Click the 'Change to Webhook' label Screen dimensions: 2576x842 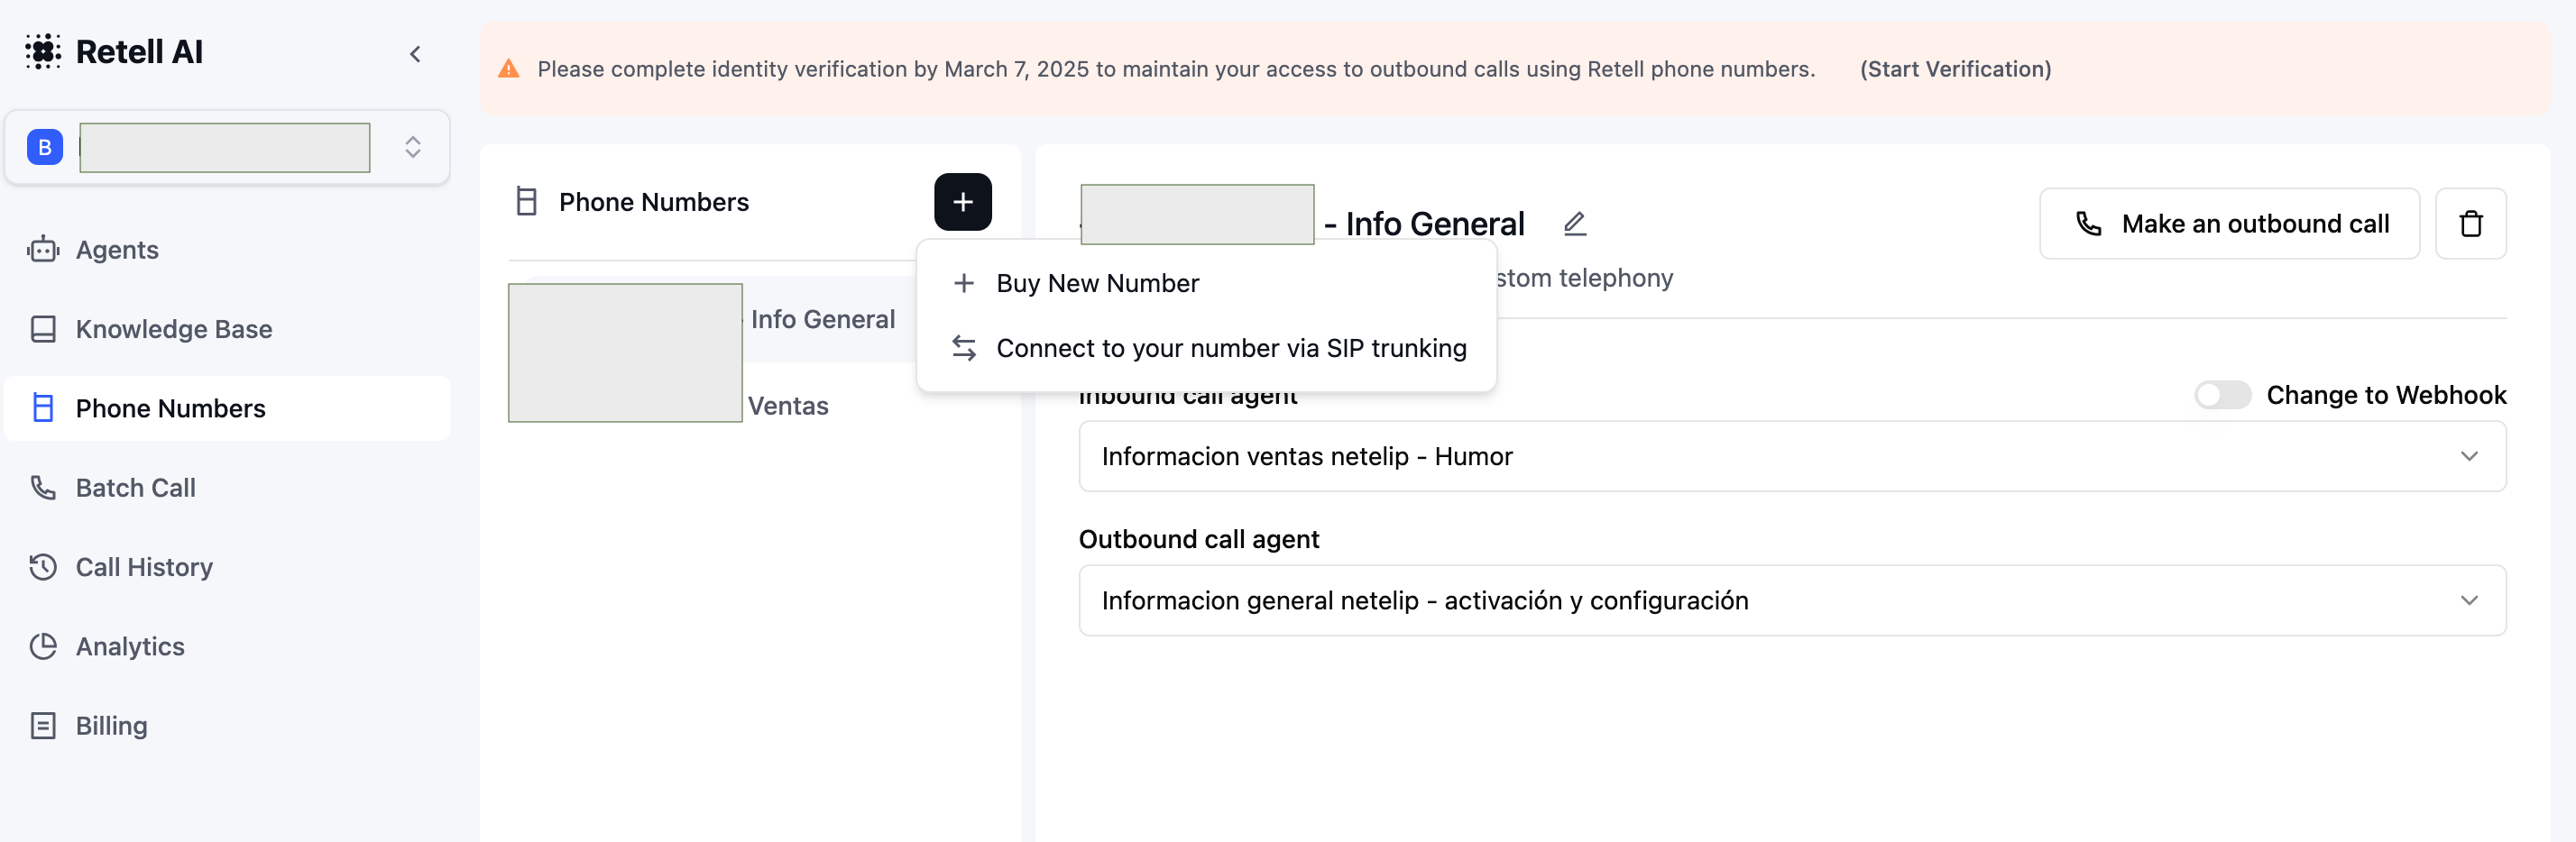[2386, 395]
